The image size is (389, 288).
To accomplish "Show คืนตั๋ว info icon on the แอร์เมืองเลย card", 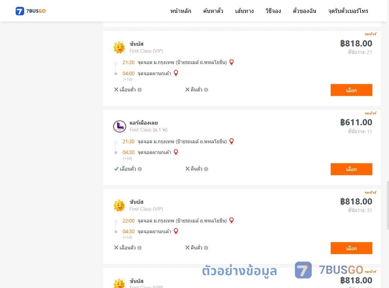I will coord(206,169).
